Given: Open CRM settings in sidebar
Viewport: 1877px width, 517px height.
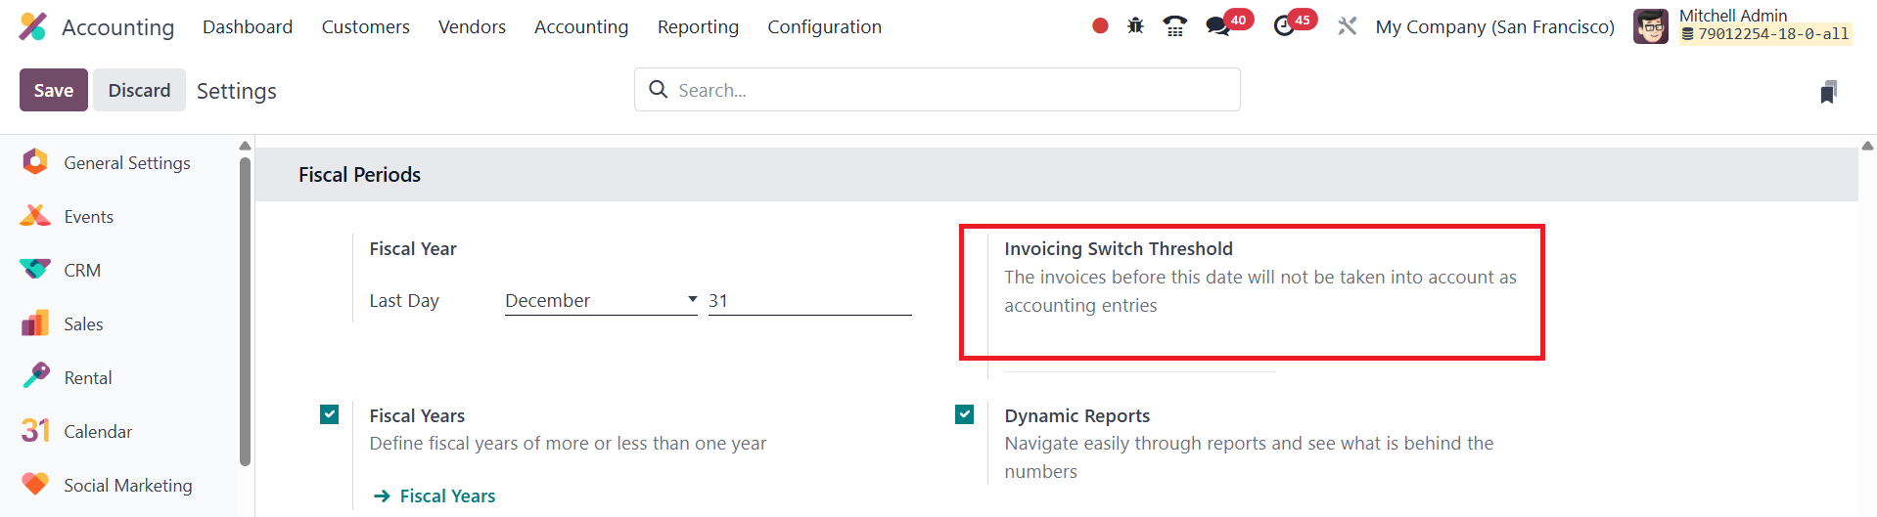Looking at the screenshot, I should point(82,271).
